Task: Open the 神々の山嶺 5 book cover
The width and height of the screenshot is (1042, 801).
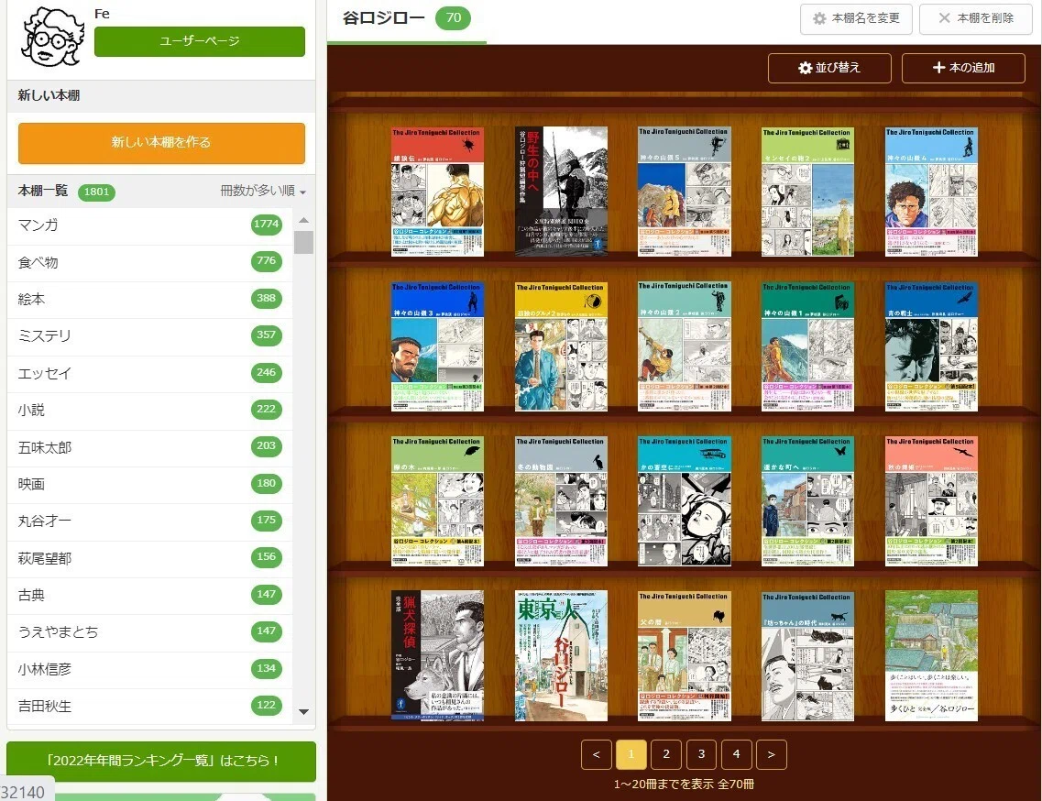Action: click(x=685, y=192)
